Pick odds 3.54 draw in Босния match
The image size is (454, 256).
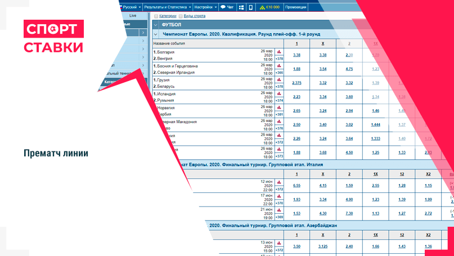(x=323, y=69)
